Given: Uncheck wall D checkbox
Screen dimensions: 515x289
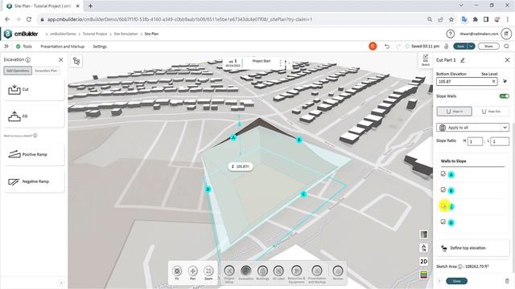Looking at the screenshot, I should [x=443, y=222].
